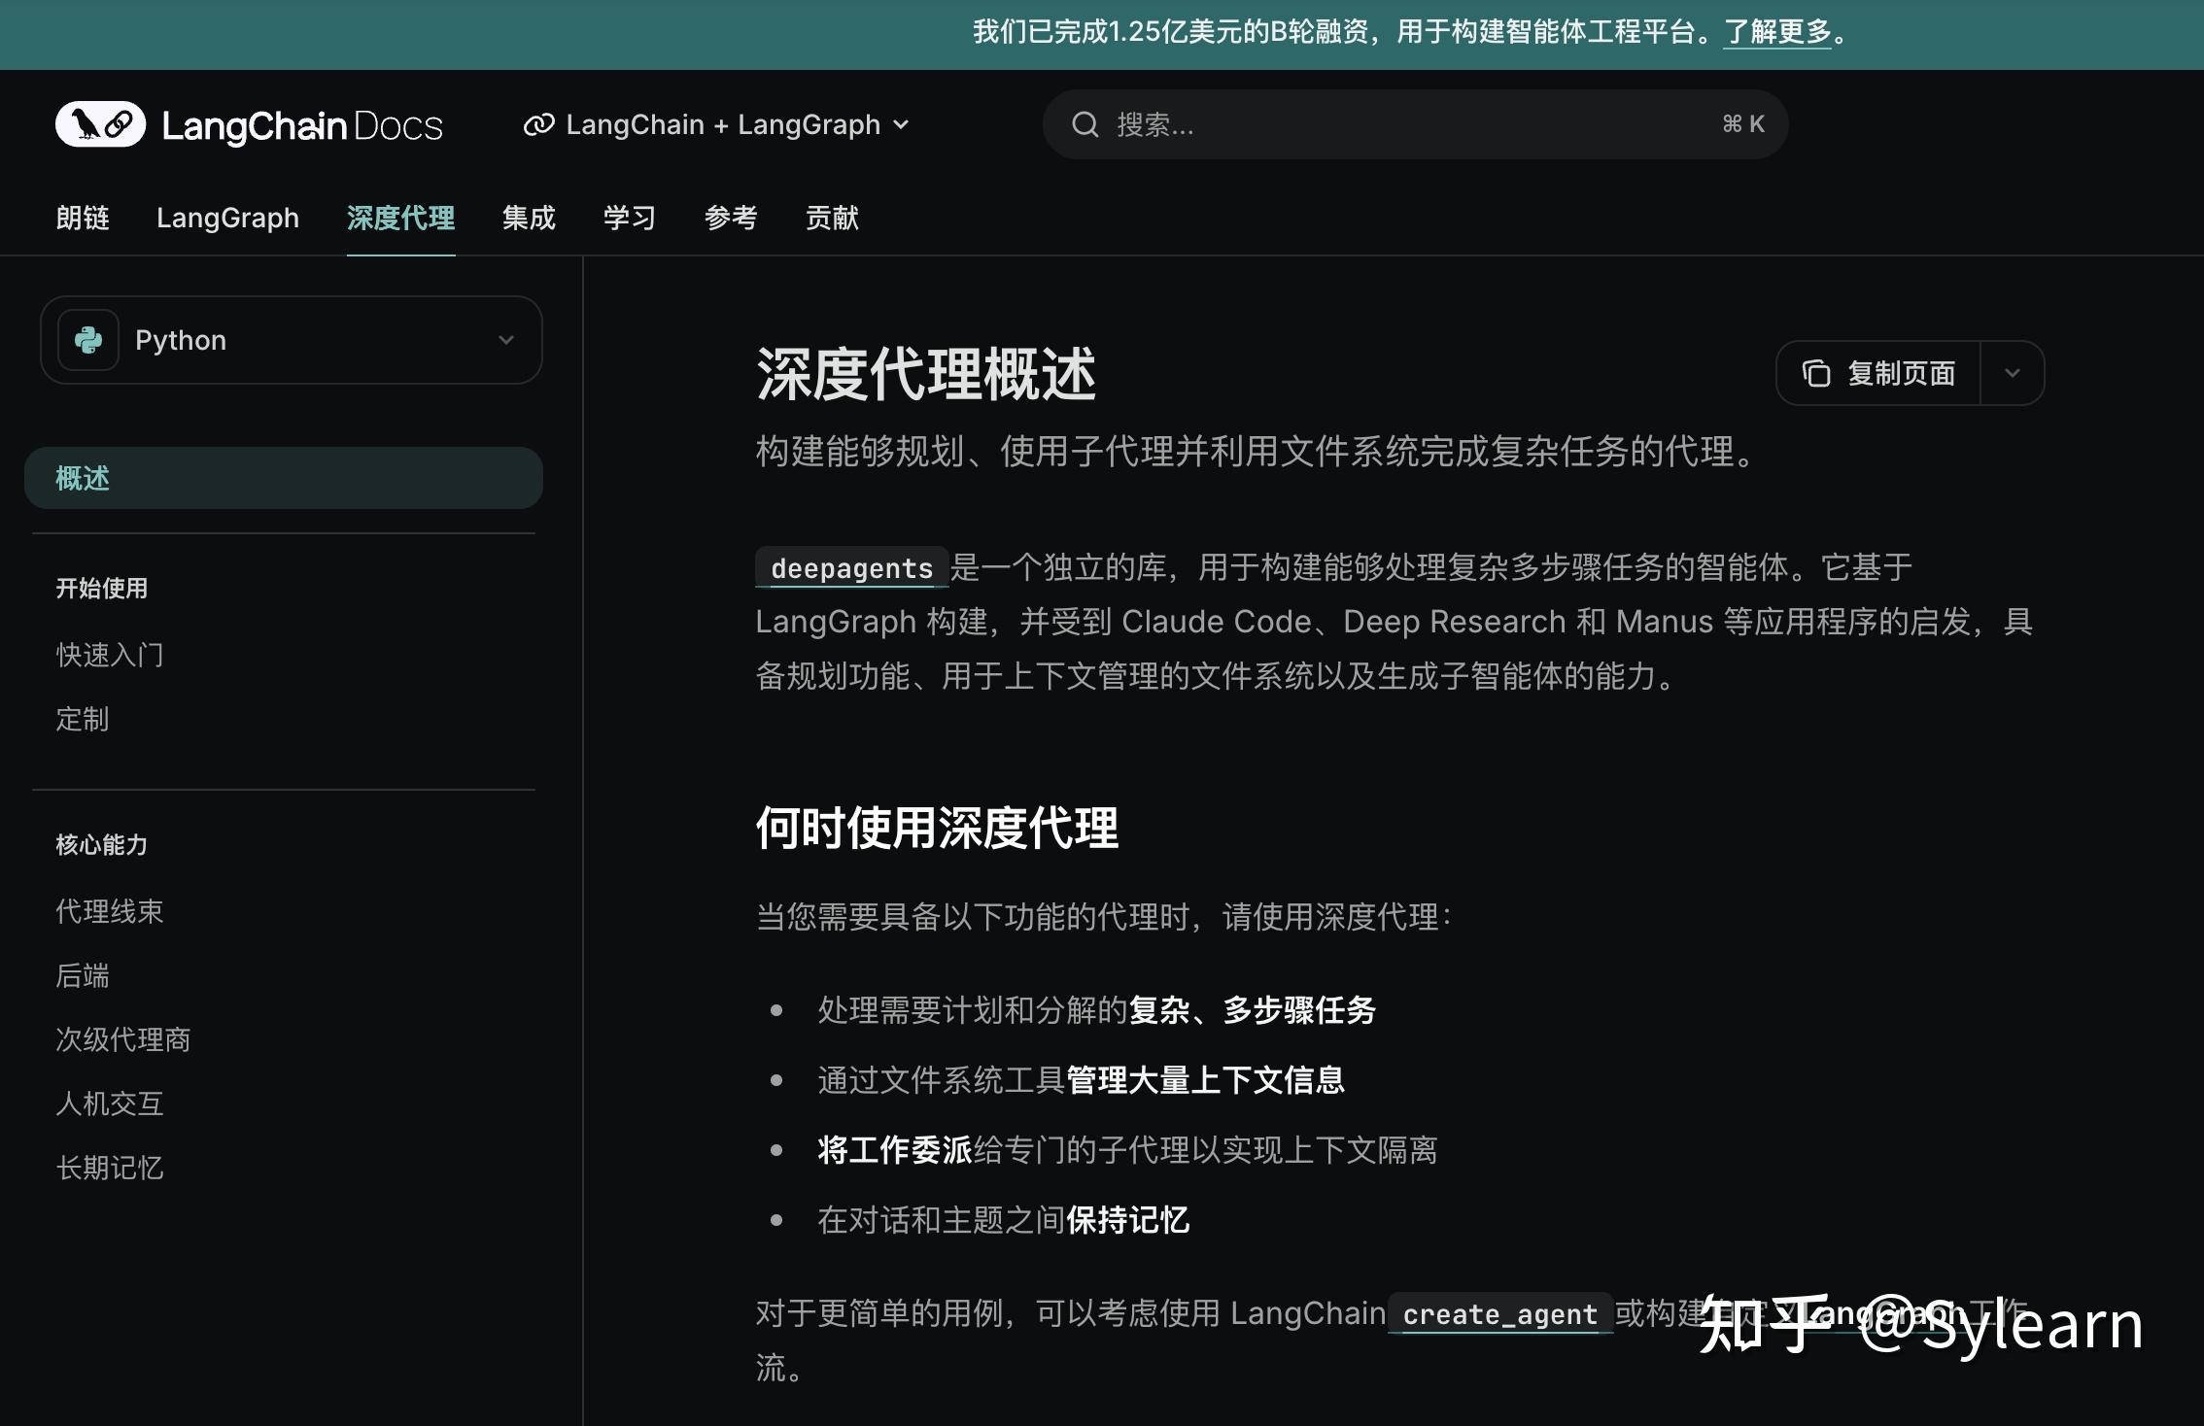The image size is (2204, 1426).
Task: Click the ⌘ K shortcut hint
Action: (1743, 124)
